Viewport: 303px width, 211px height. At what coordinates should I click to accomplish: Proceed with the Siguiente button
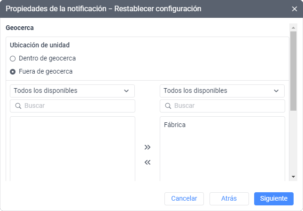pyautogui.click(x=274, y=198)
